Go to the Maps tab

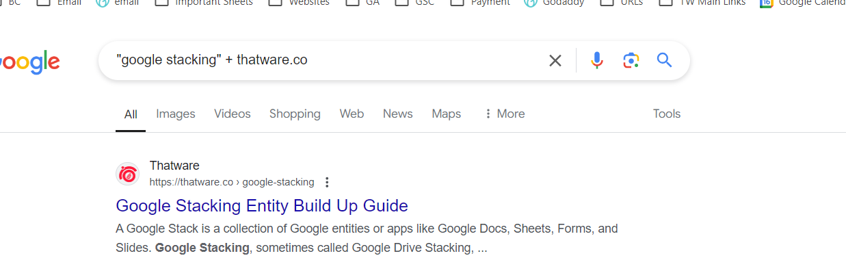pyautogui.click(x=447, y=114)
